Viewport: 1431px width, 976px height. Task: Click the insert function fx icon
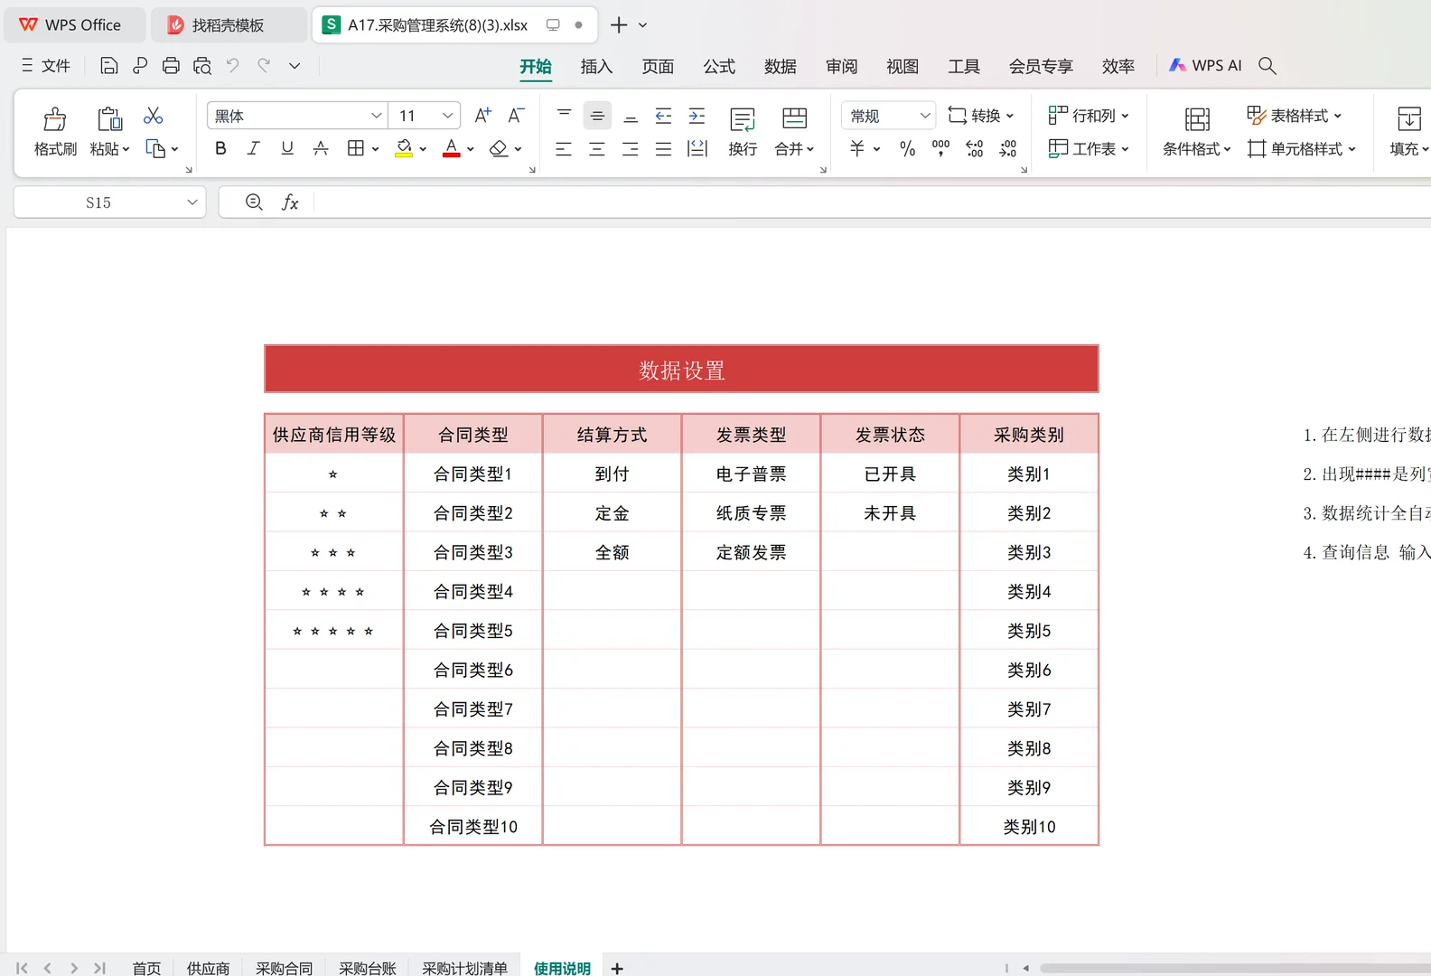[x=290, y=202]
